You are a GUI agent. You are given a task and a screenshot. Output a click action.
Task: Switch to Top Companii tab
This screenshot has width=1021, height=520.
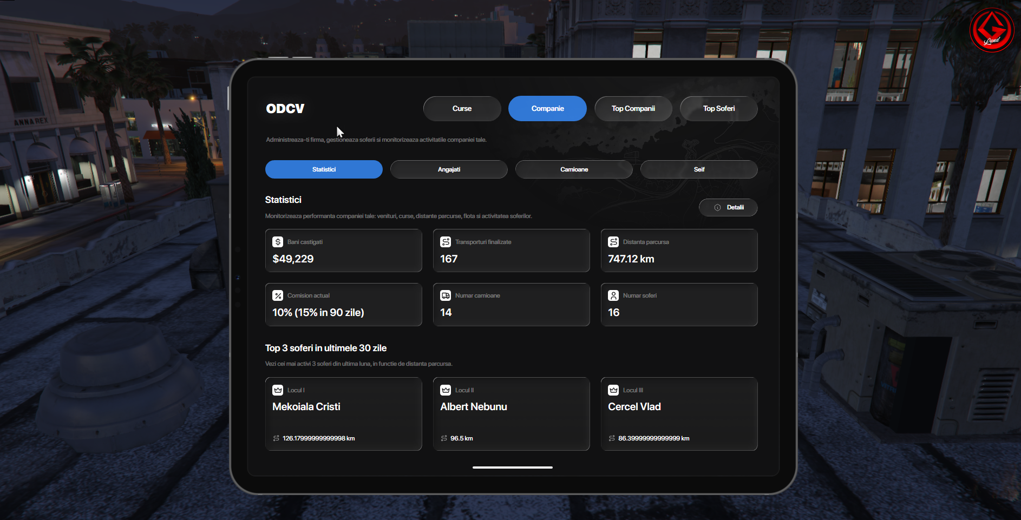point(633,109)
